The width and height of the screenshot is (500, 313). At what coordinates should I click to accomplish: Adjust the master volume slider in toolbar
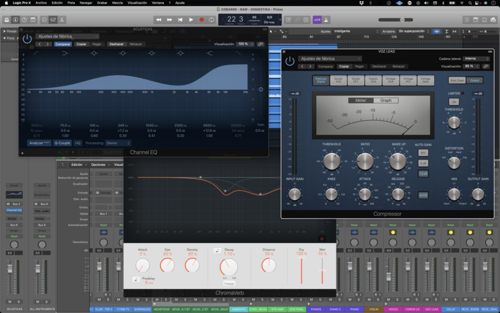point(396,20)
